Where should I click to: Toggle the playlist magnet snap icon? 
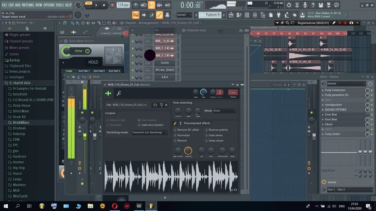(x=65, y=23)
